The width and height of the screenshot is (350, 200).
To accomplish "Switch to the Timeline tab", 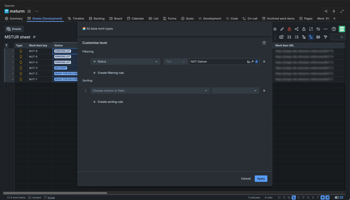I will coord(76,19).
